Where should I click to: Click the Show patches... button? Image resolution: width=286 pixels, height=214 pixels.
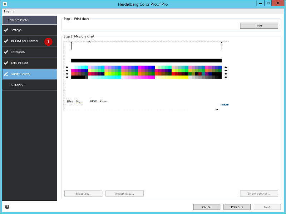tap(259, 194)
